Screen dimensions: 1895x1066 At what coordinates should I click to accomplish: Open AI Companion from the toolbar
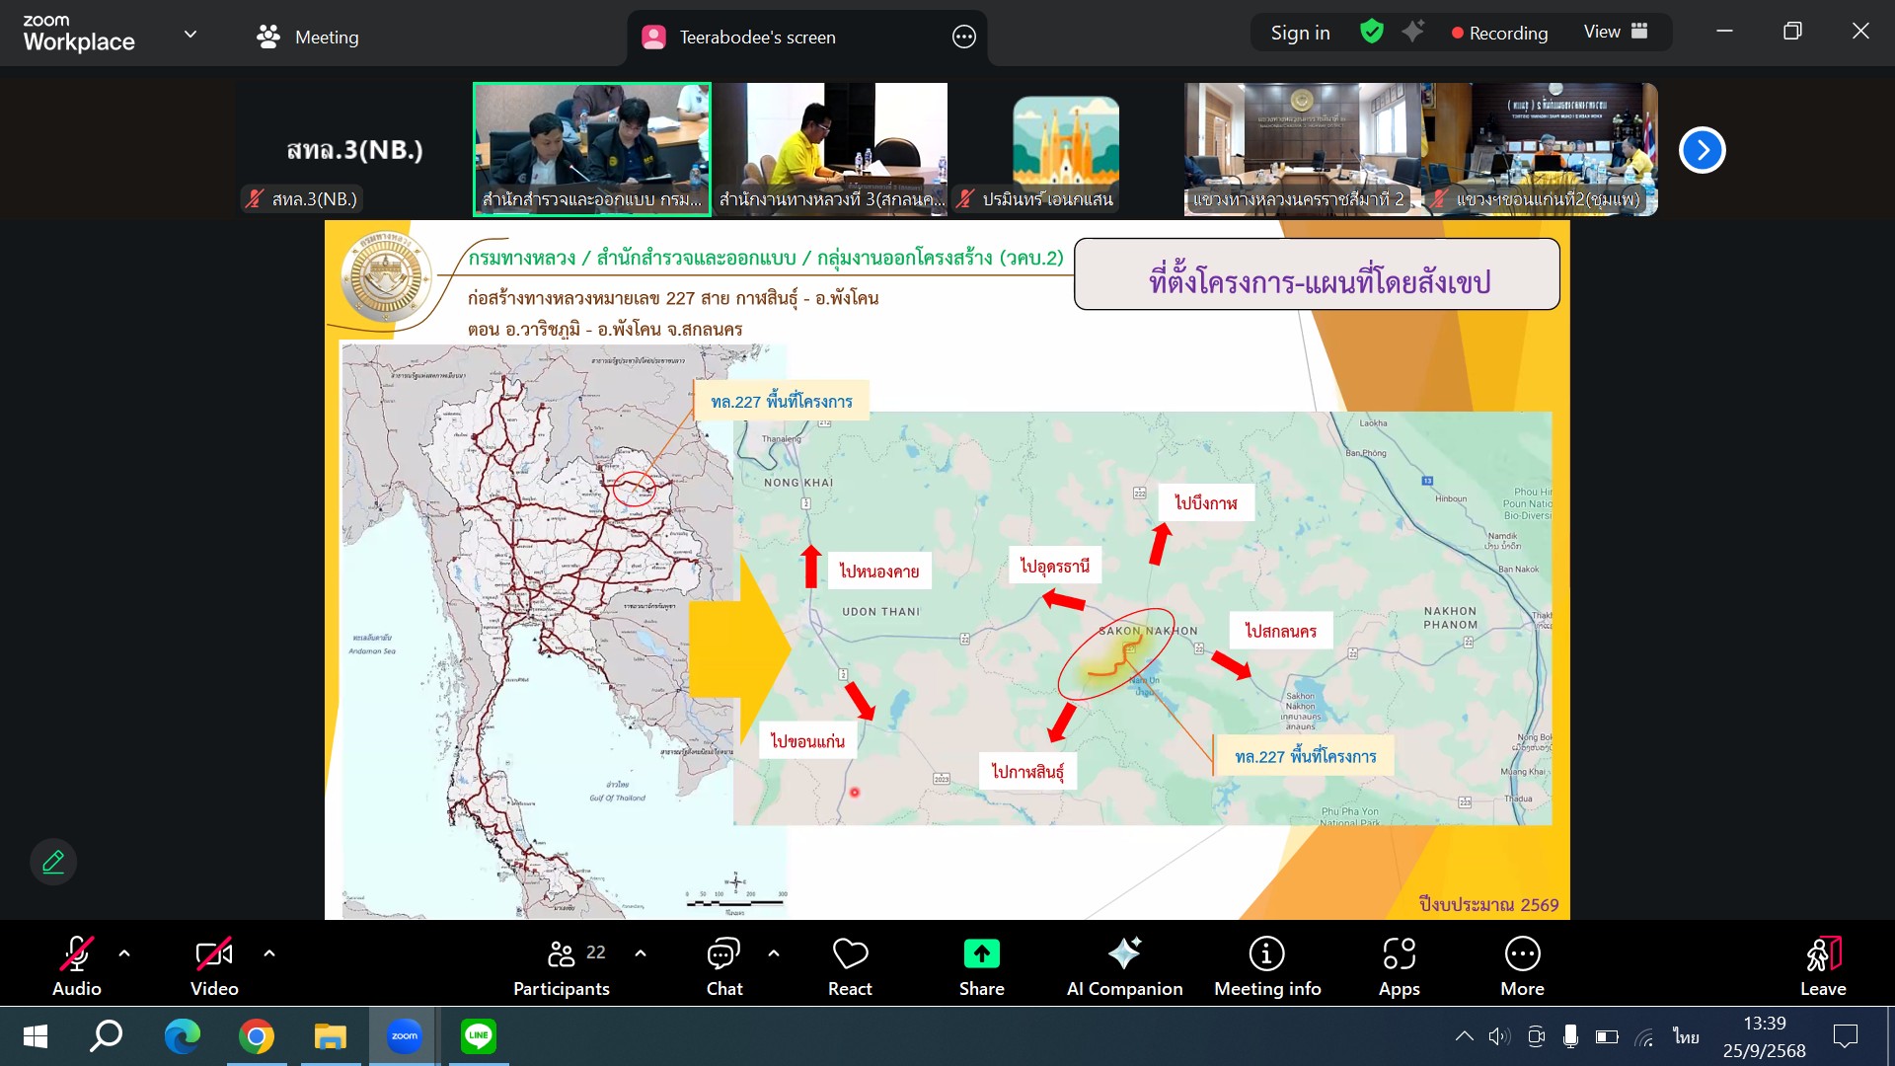pos(1124,965)
